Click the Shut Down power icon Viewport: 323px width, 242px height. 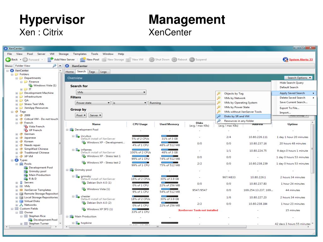(152, 60)
